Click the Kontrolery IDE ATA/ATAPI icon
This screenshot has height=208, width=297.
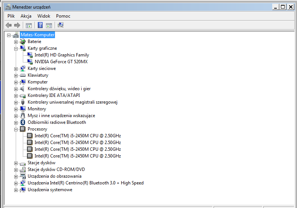point(23,96)
